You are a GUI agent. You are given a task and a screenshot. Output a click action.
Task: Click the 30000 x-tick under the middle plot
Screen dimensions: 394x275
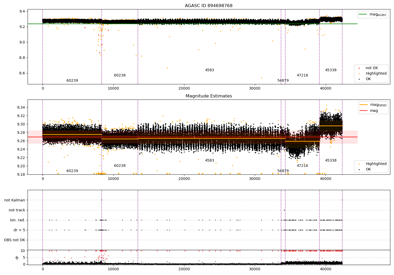(x=255, y=179)
